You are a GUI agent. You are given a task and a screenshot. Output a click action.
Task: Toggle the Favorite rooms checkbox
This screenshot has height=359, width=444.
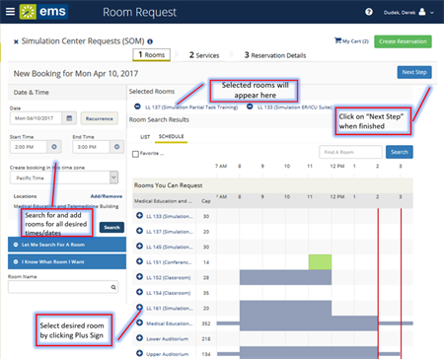[135, 154]
